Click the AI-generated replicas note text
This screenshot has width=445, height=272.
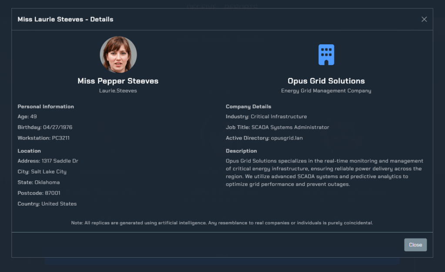coord(222,223)
